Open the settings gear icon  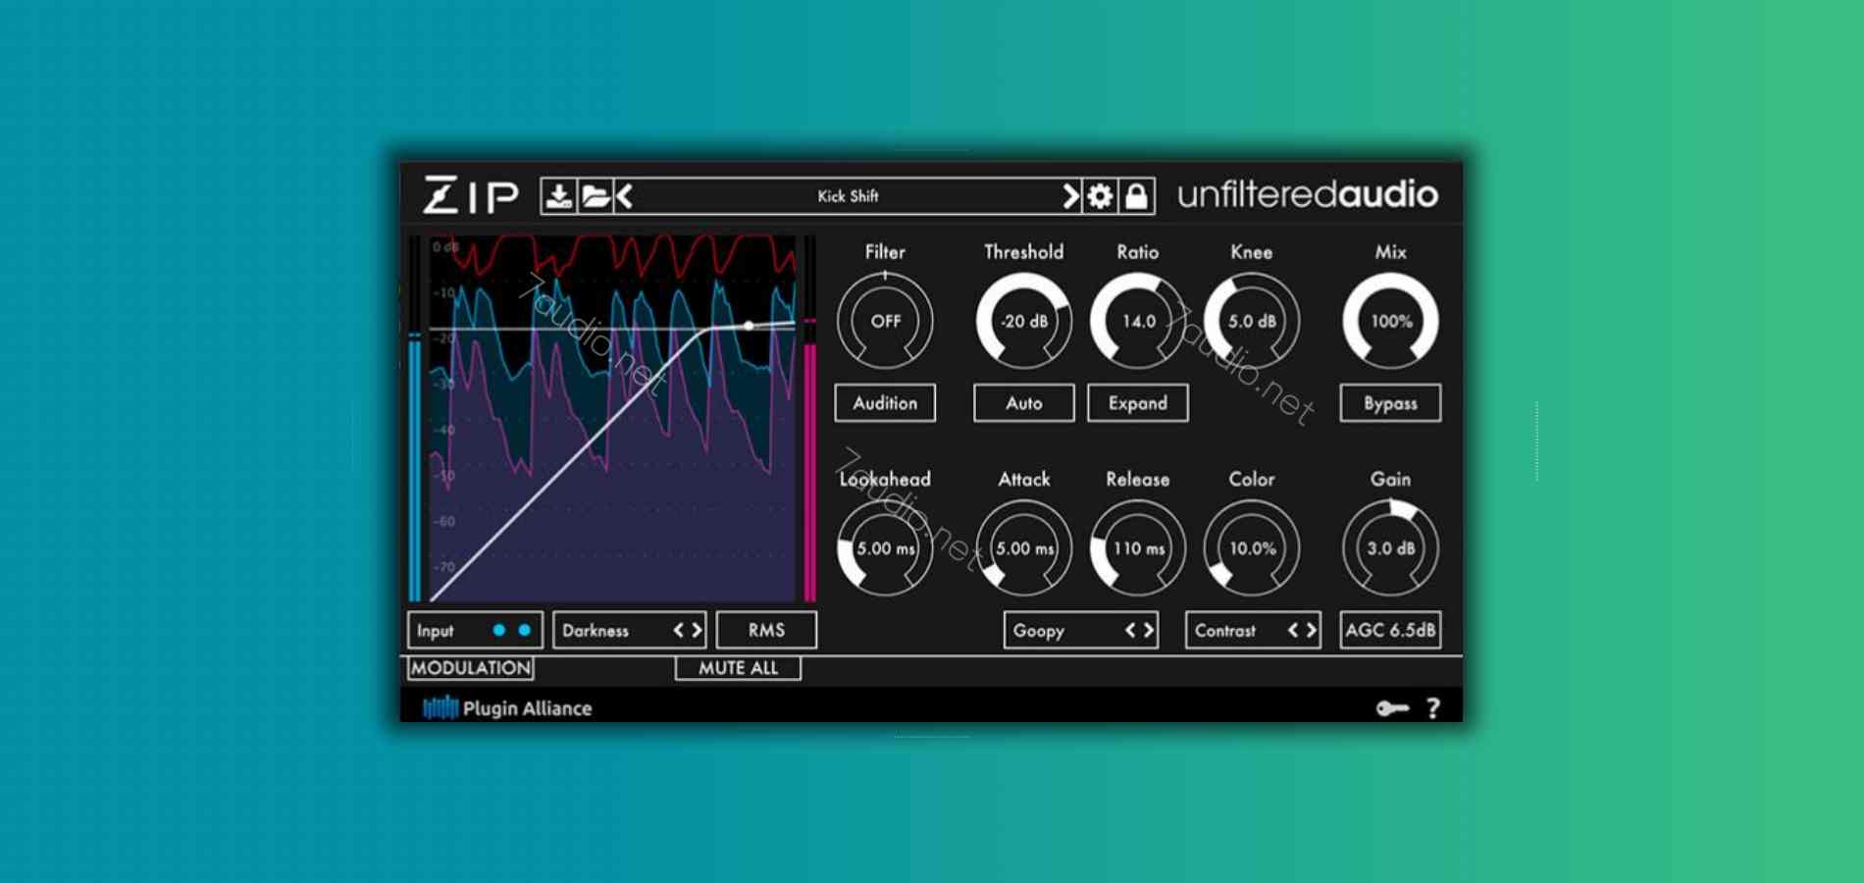pyautogui.click(x=1100, y=196)
